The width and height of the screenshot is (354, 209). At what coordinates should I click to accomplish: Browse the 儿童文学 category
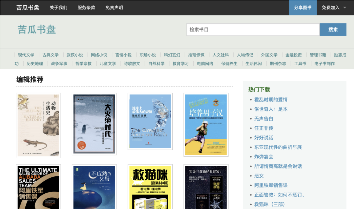click(108, 63)
